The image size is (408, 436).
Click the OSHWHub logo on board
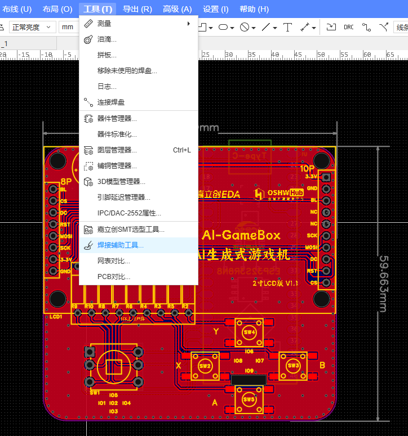pyautogui.click(x=279, y=194)
